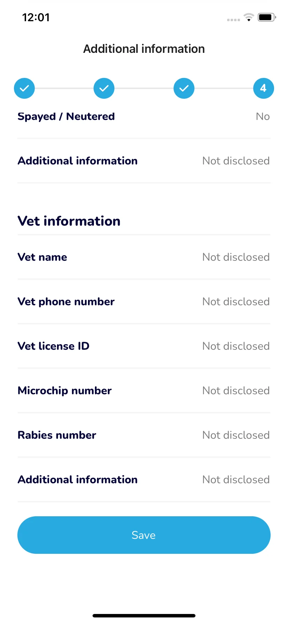Edit the Vet license ID value

click(x=236, y=346)
